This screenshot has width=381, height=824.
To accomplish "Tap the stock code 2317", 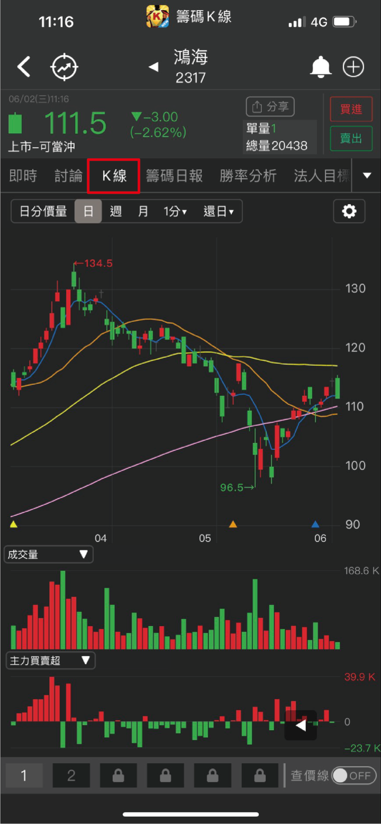I will click(190, 78).
